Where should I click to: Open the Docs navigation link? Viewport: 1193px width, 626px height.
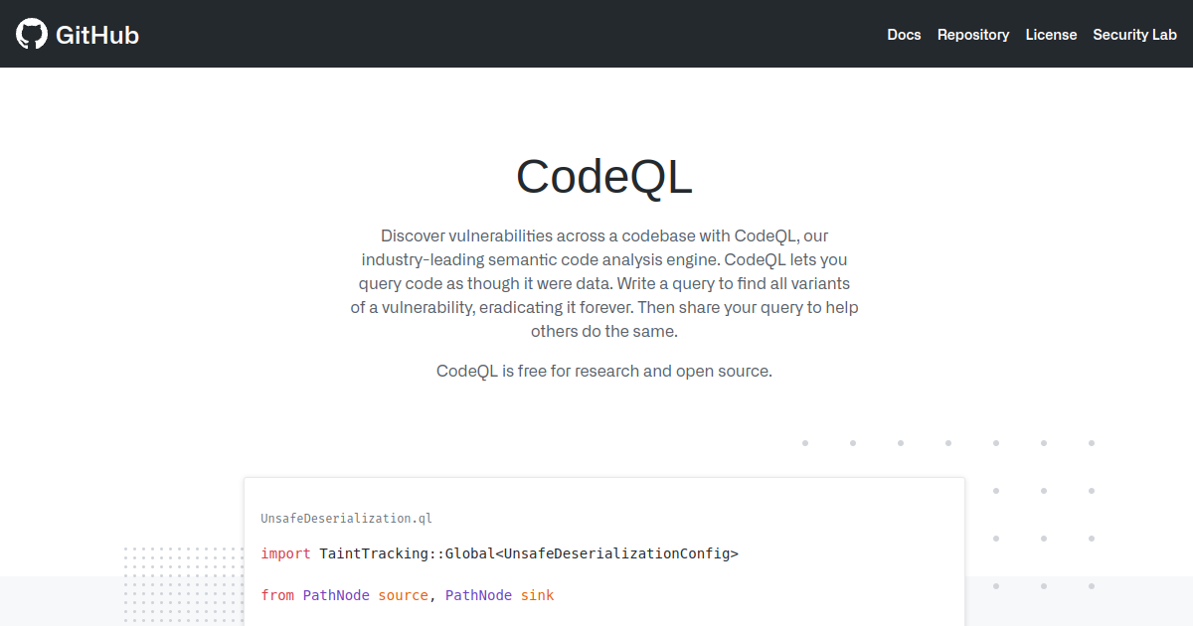click(x=904, y=35)
